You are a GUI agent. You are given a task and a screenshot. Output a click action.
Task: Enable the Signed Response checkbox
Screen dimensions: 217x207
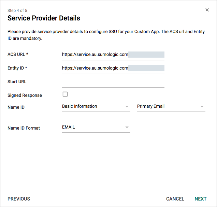coord(65,94)
